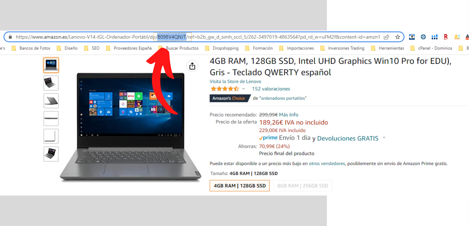Click the share icon above laptop image
The width and height of the screenshot is (469, 226).
tap(192, 66)
